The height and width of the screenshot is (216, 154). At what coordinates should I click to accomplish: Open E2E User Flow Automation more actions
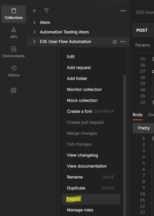(x=123, y=42)
